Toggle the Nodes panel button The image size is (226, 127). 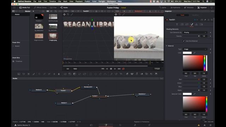64,7
